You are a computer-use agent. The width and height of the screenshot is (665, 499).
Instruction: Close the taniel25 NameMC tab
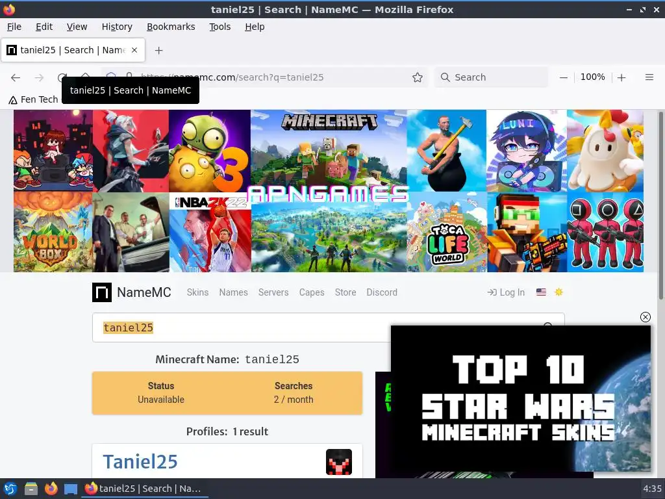coord(134,50)
